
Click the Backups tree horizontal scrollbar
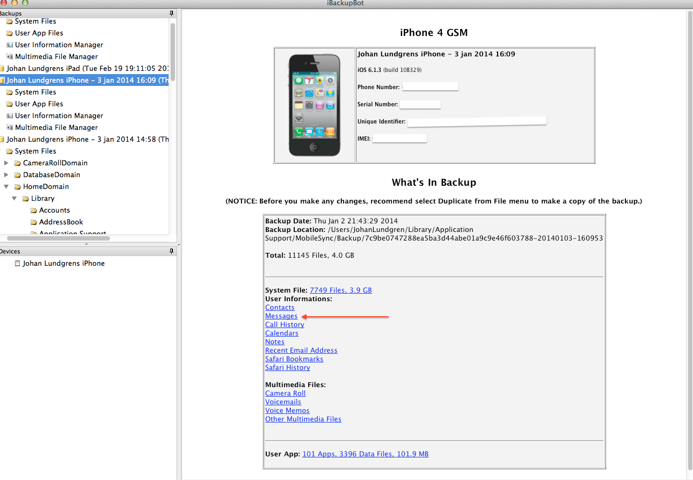(x=59, y=238)
